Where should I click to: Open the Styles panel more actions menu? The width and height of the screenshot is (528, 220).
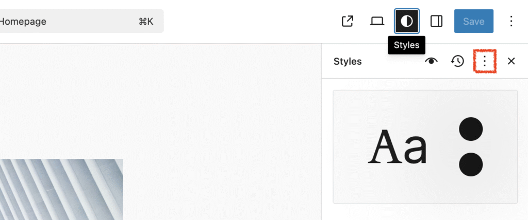click(x=484, y=61)
